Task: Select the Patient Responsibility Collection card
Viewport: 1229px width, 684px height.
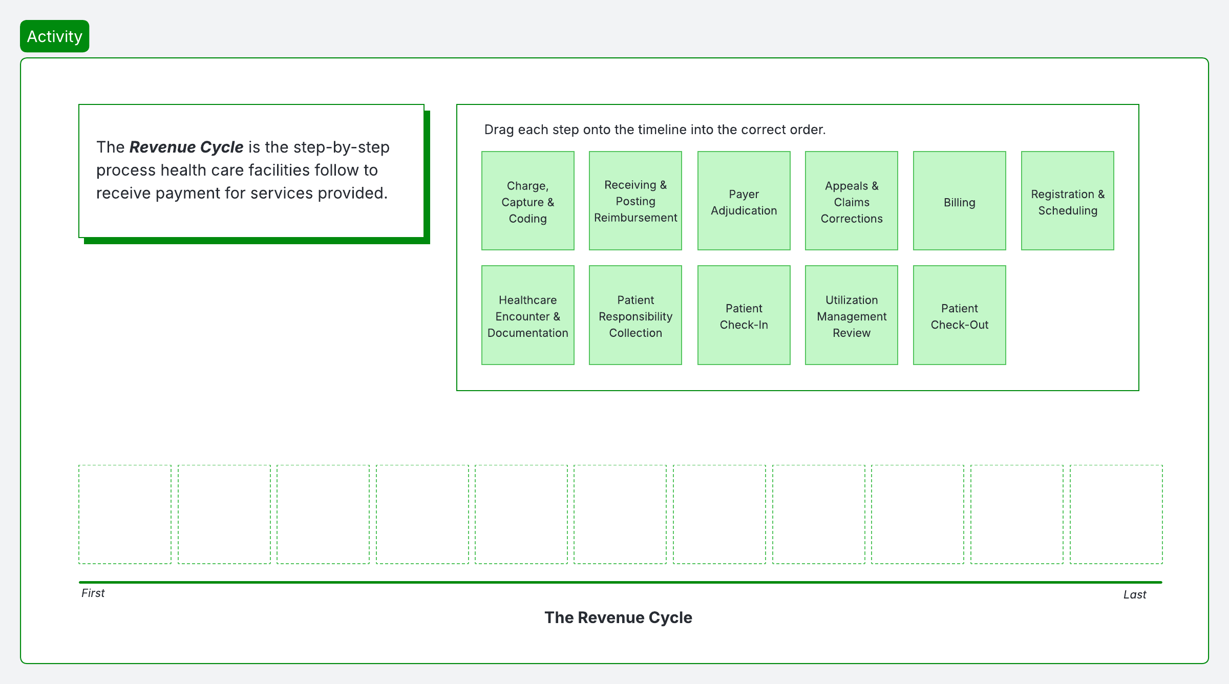Action: [635, 315]
